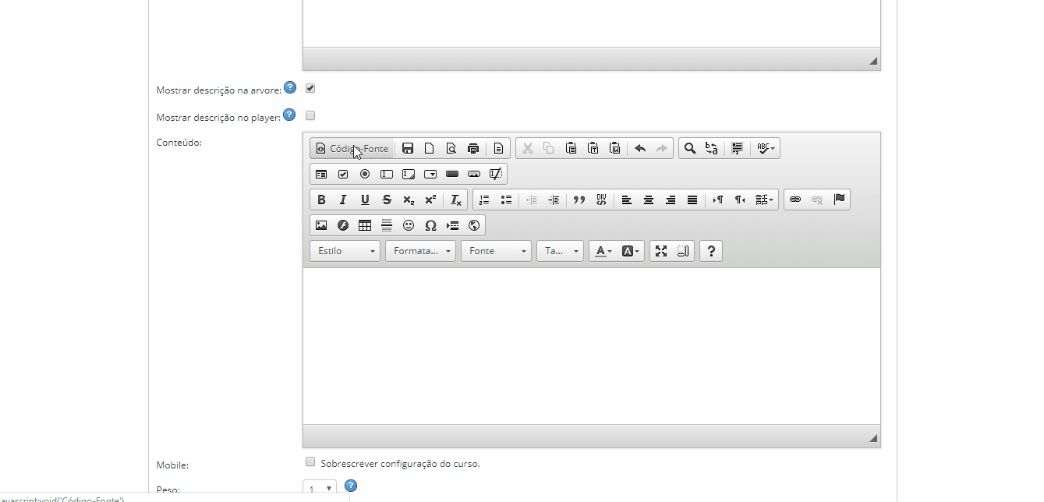Insert a form element via the Form icon

coord(321,174)
